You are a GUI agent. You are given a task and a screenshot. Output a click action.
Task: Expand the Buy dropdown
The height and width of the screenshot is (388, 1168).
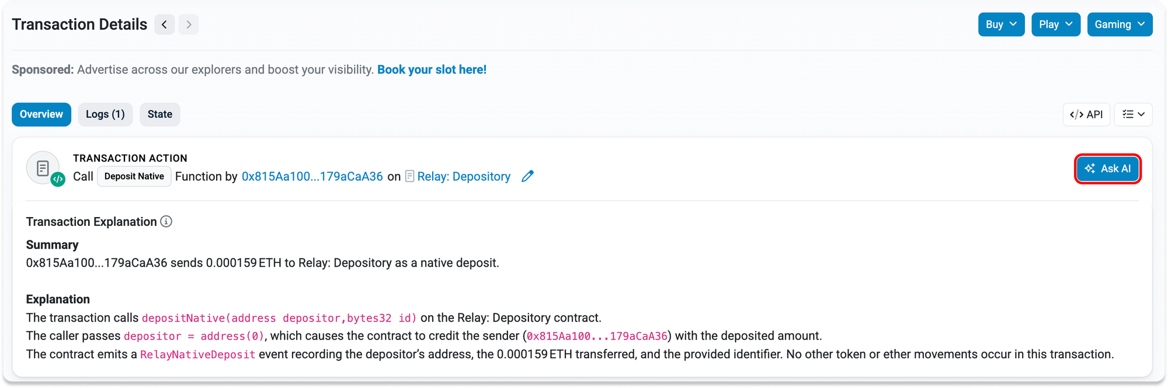click(x=1001, y=25)
